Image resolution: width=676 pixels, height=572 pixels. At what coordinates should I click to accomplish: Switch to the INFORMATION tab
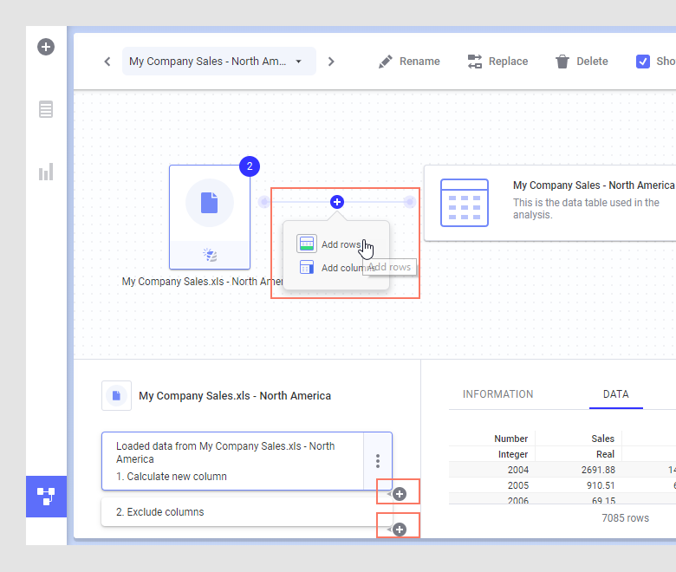497,394
